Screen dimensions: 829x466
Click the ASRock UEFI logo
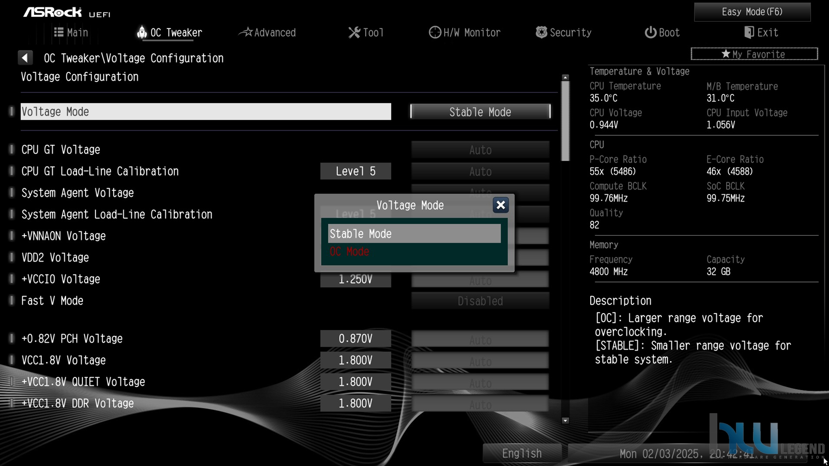point(67,12)
